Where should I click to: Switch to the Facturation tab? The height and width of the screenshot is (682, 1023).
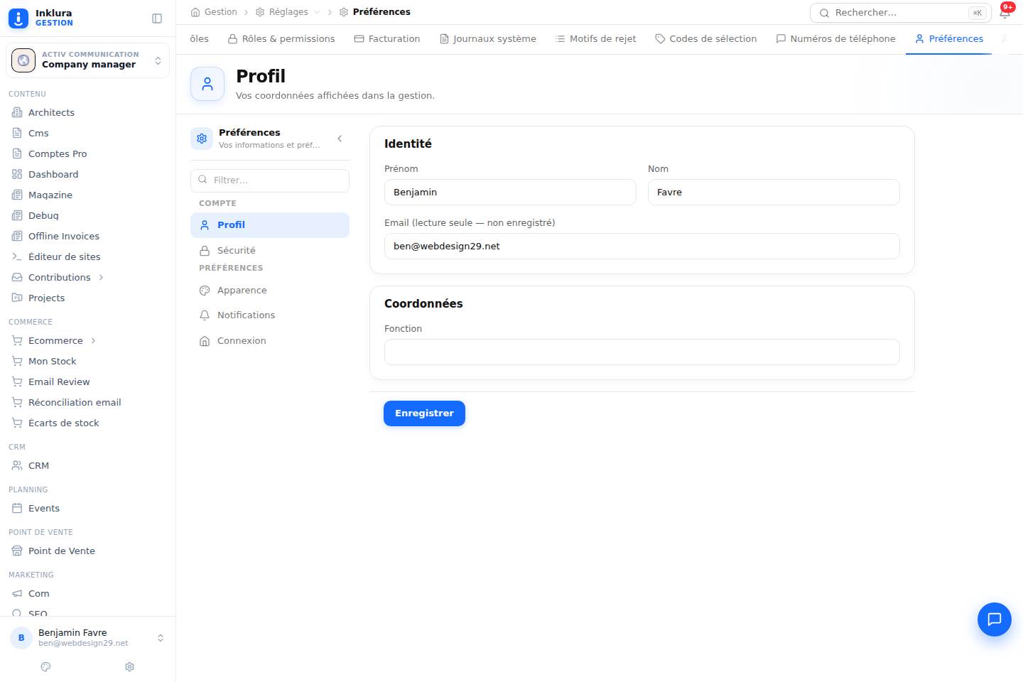387,39
